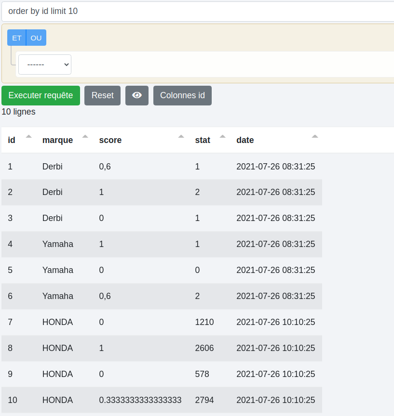The image size is (394, 416).
Task: Click the marque column header
Action: [x=58, y=140]
